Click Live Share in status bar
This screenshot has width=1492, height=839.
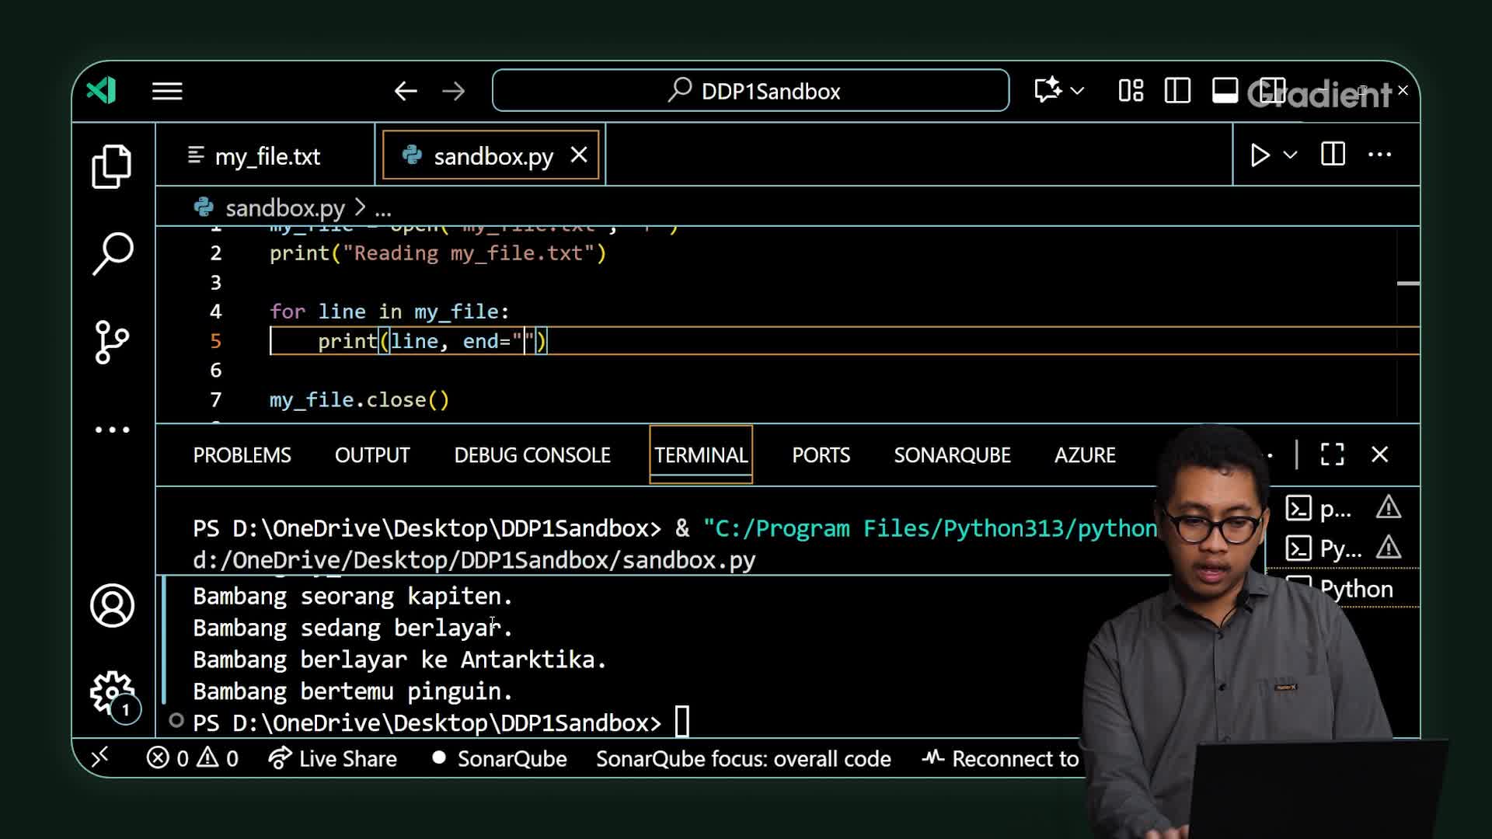pos(333,758)
